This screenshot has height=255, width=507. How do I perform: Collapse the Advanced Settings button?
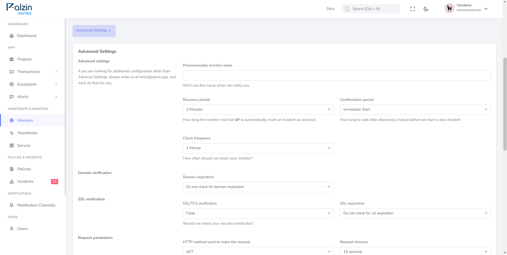click(x=94, y=31)
